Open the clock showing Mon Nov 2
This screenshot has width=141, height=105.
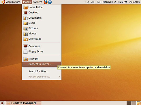(115, 2)
